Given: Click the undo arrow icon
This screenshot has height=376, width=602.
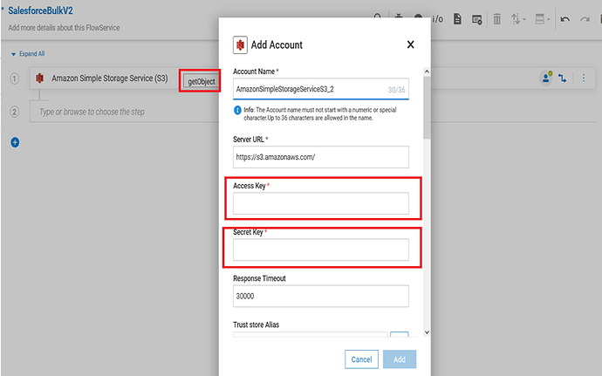Looking at the screenshot, I should [564, 19].
